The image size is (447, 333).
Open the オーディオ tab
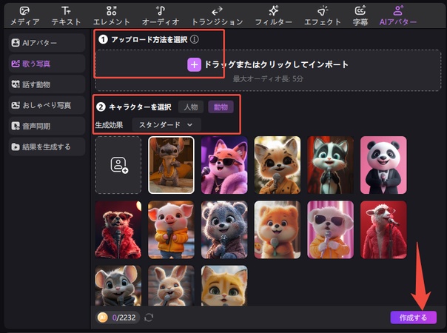coord(161,16)
